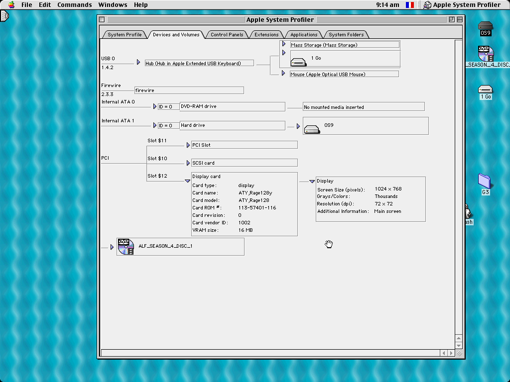
Task: Click the Card name ATY,Rage128y value
Action: tap(255, 193)
